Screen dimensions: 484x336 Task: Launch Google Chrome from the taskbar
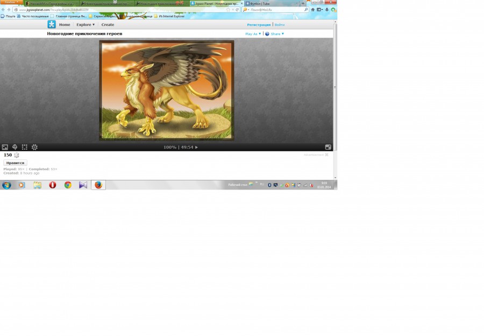pos(68,185)
